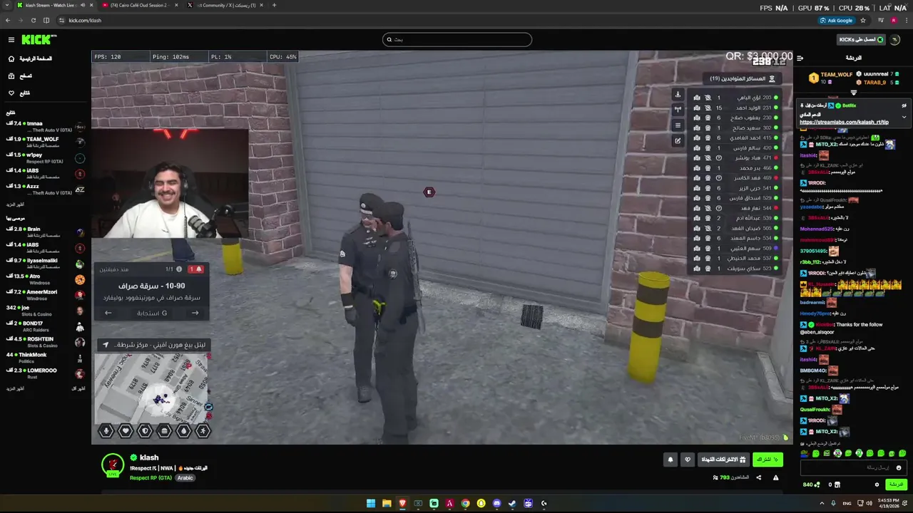
Task: Click the KICK logo
Action: point(38,40)
